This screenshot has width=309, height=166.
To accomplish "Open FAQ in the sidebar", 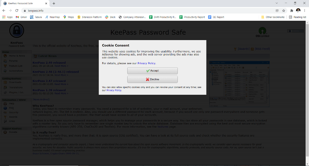I will (x=11, y=108).
